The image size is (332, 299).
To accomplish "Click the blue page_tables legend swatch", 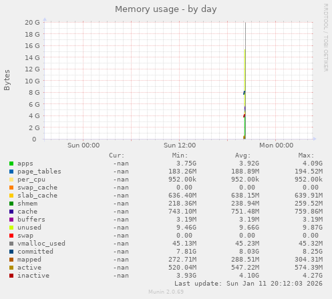I will [11, 172].
